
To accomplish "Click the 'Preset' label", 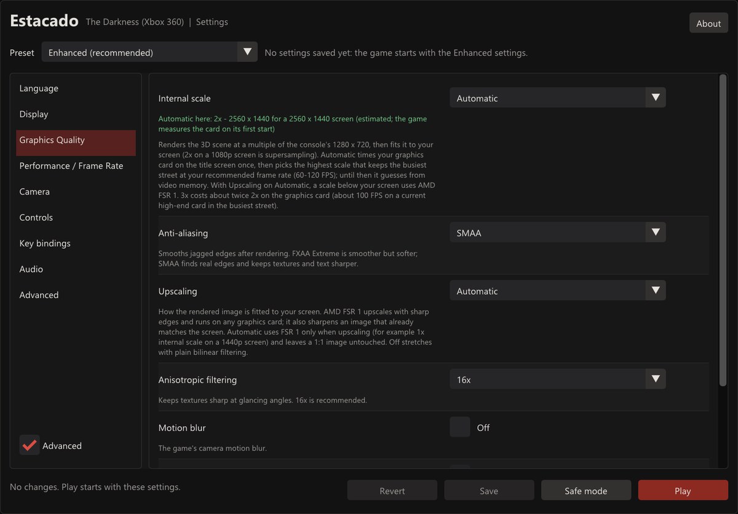I will (22, 53).
